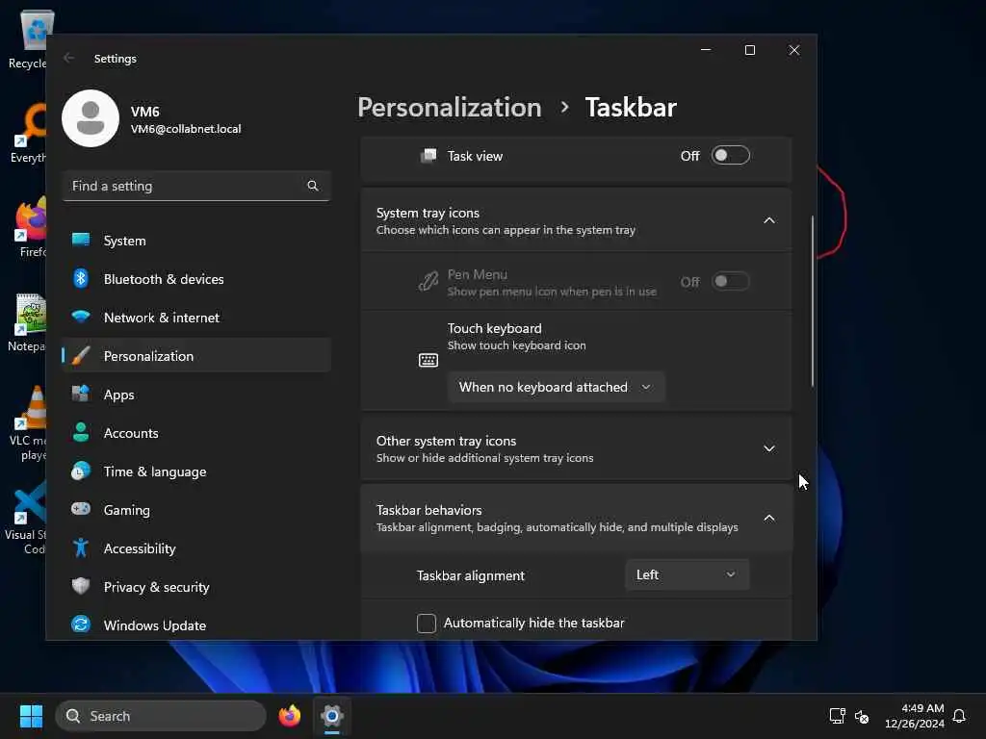986x739 pixels.
Task: Click the Task view icon
Action: tap(428, 155)
